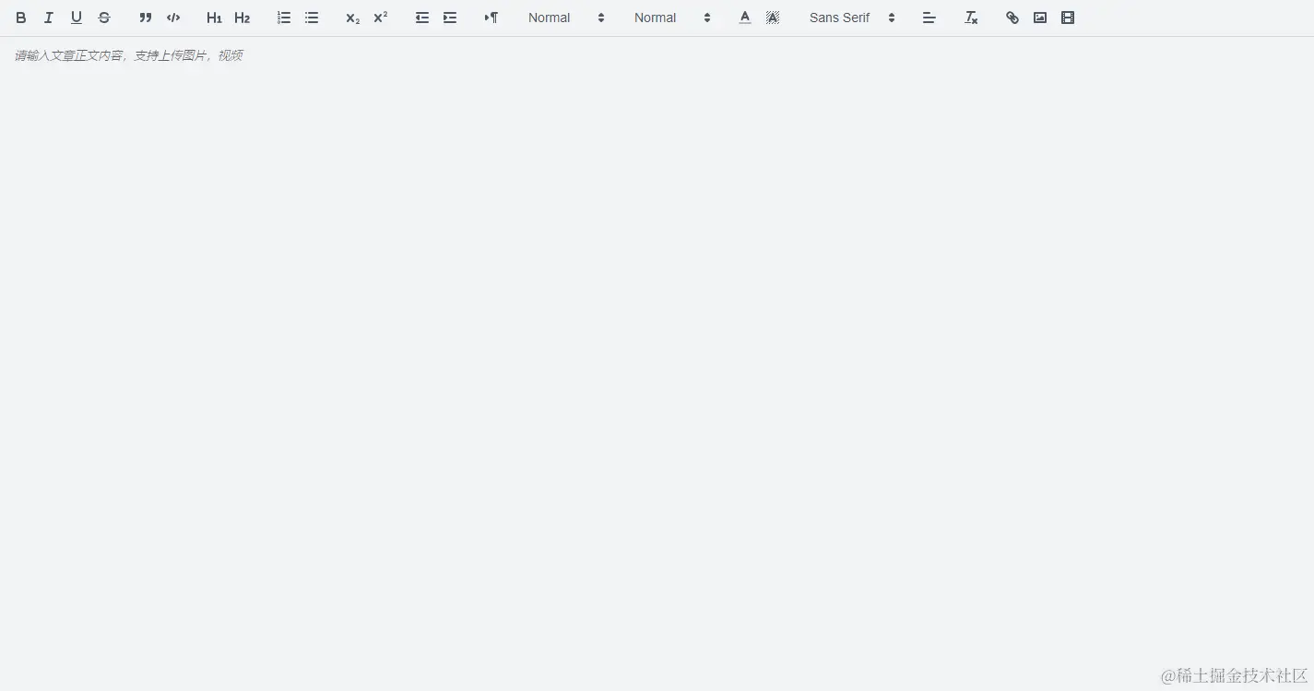Clear text formatting
This screenshot has height=691, width=1314.
coord(971,18)
